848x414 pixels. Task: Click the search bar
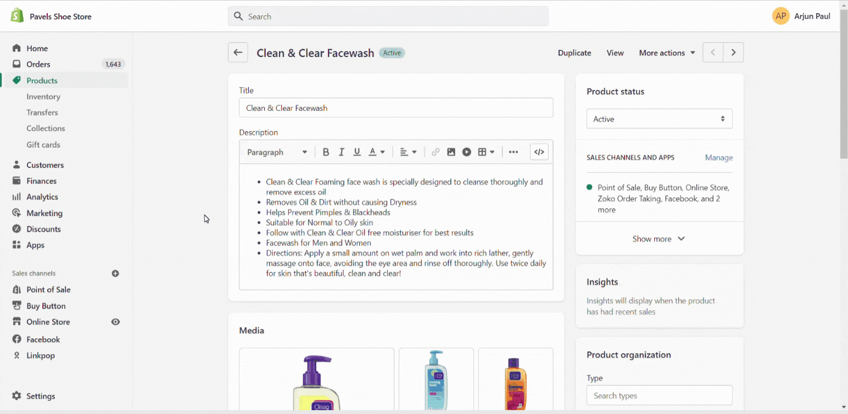(x=388, y=16)
